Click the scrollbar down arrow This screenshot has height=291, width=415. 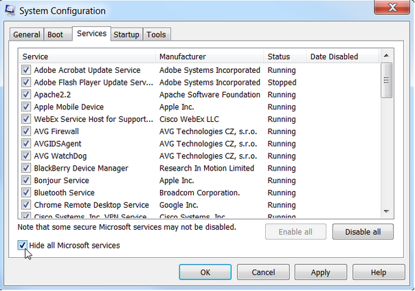386,211
